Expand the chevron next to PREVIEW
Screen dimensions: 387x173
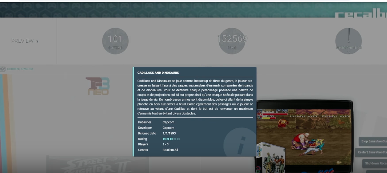[x=37, y=41]
